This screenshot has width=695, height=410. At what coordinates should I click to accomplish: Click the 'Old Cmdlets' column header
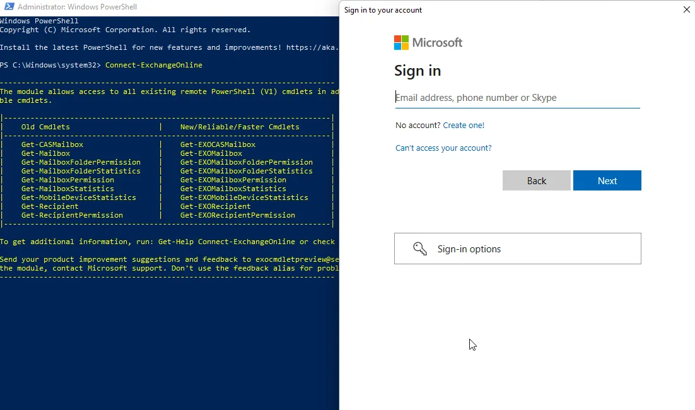[x=45, y=127]
